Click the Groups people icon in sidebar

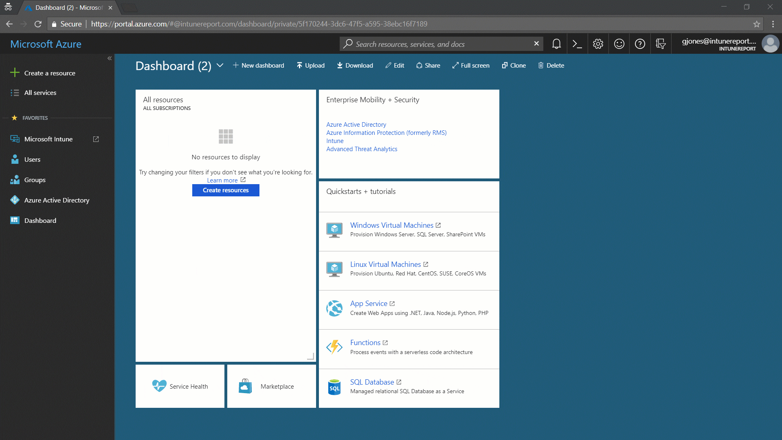point(15,180)
